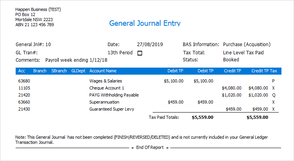Click the General Journal Entry title
The image size is (294, 161).
click(x=145, y=23)
